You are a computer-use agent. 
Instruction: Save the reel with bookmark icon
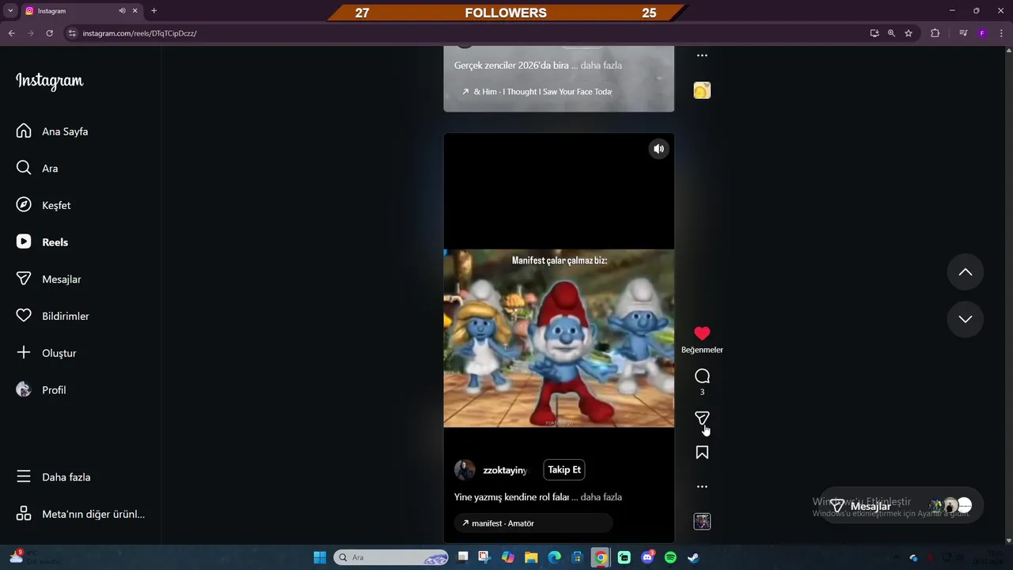pos(702,453)
